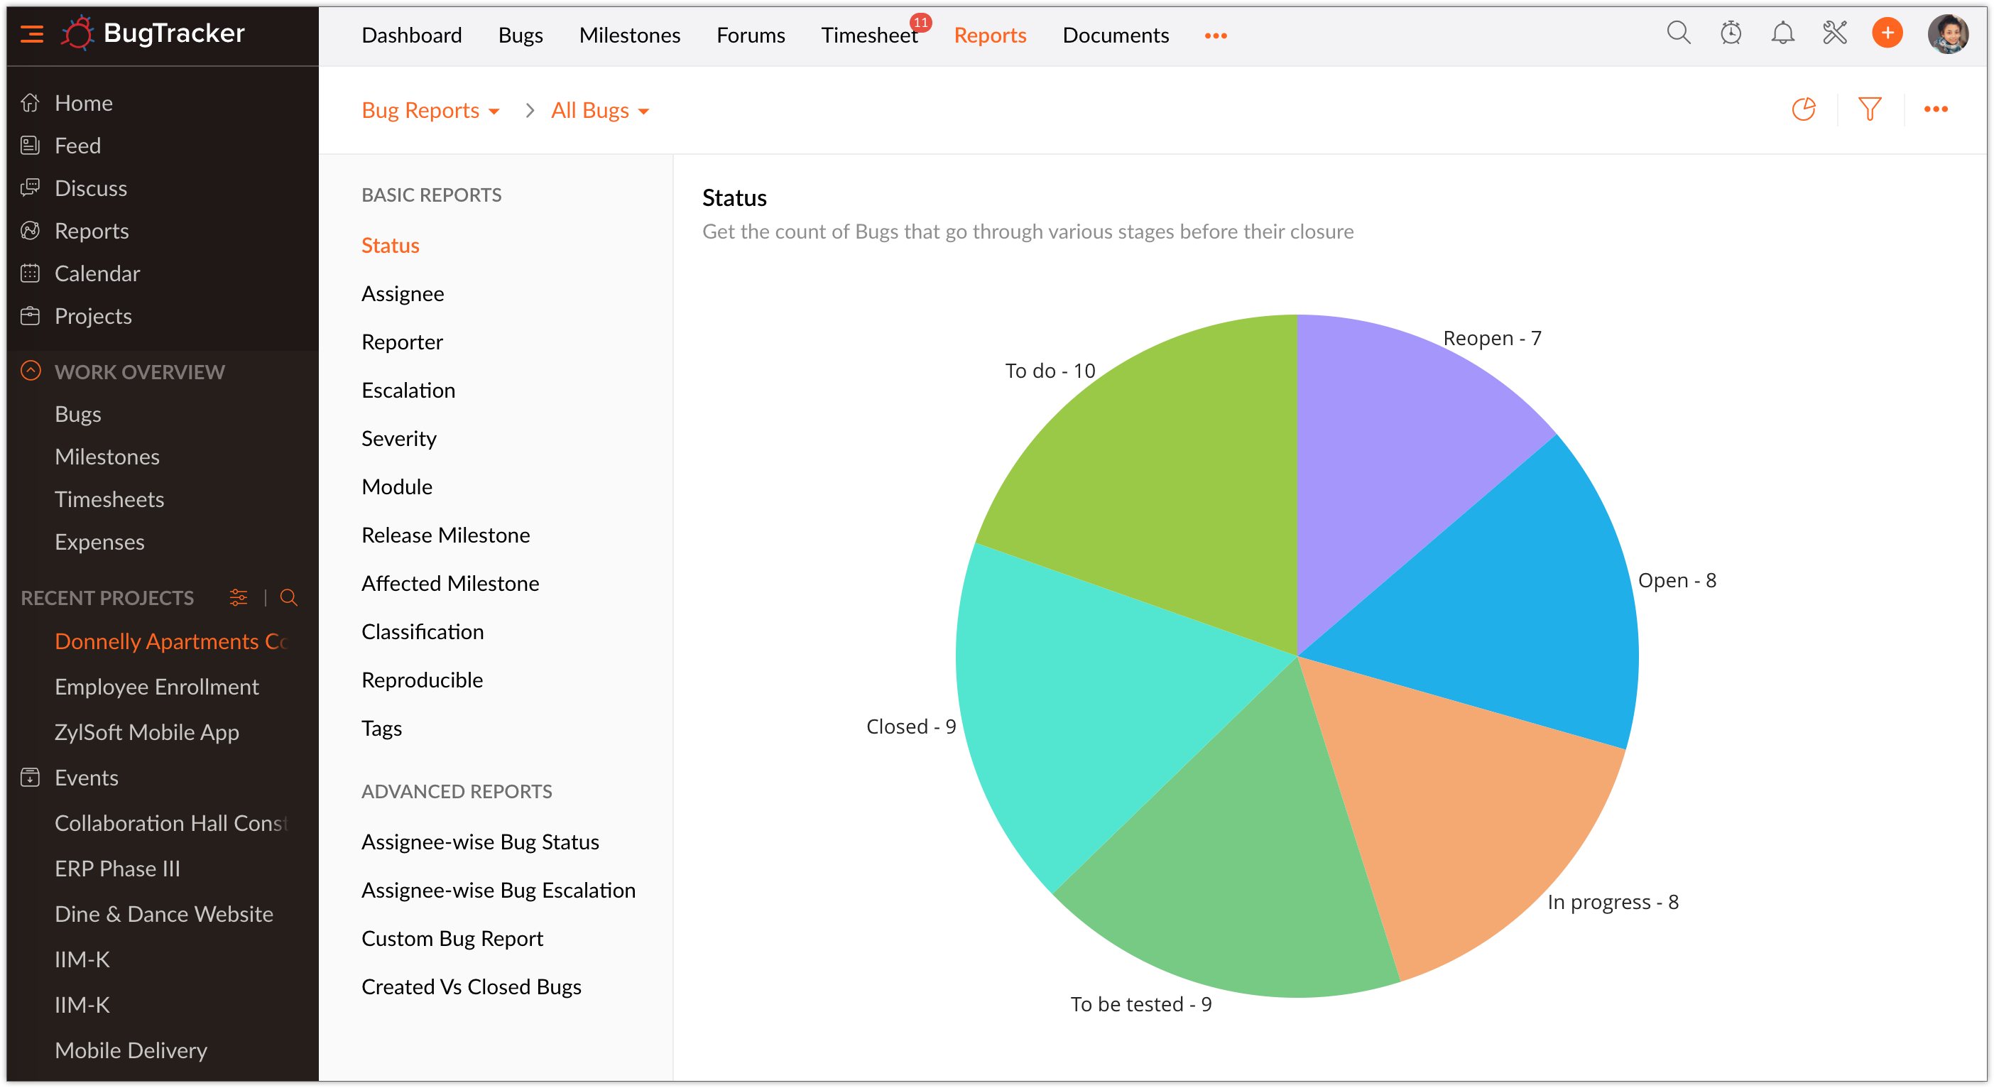Select the Severity basic report

pos(398,439)
